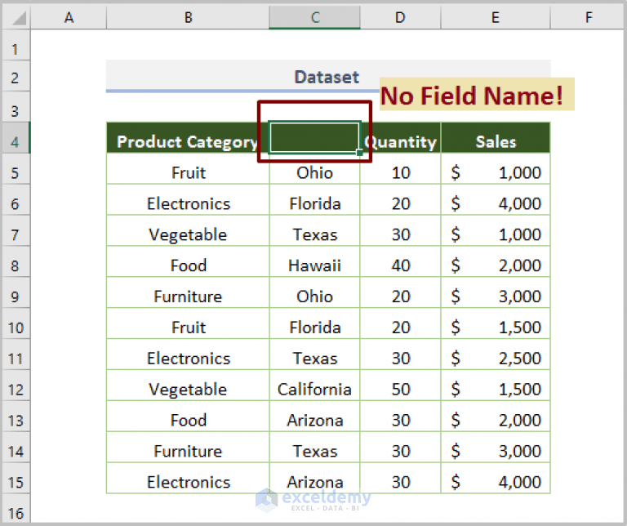This screenshot has width=627, height=526.
Task: Select row 5 header
Action: [16, 169]
